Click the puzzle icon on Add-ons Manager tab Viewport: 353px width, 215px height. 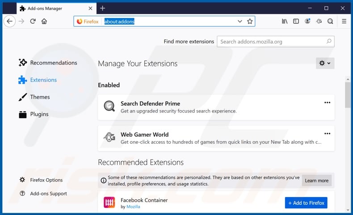click(x=22, y=9)
